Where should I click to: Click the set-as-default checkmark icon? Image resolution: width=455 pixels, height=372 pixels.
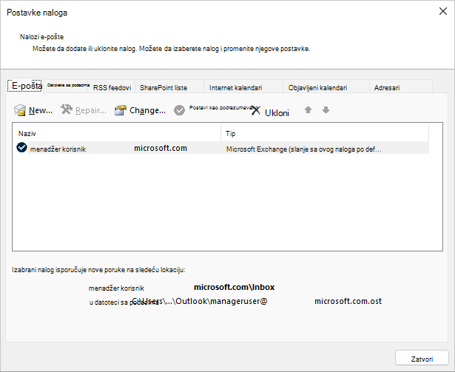tap(179, 110)
